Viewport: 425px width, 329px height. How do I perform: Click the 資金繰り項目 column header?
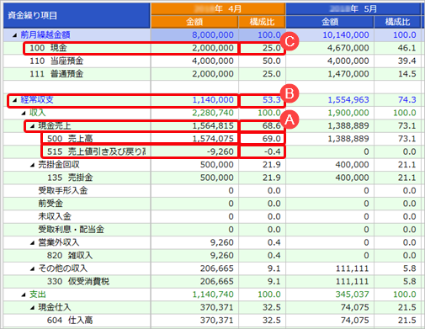(77, 15)
